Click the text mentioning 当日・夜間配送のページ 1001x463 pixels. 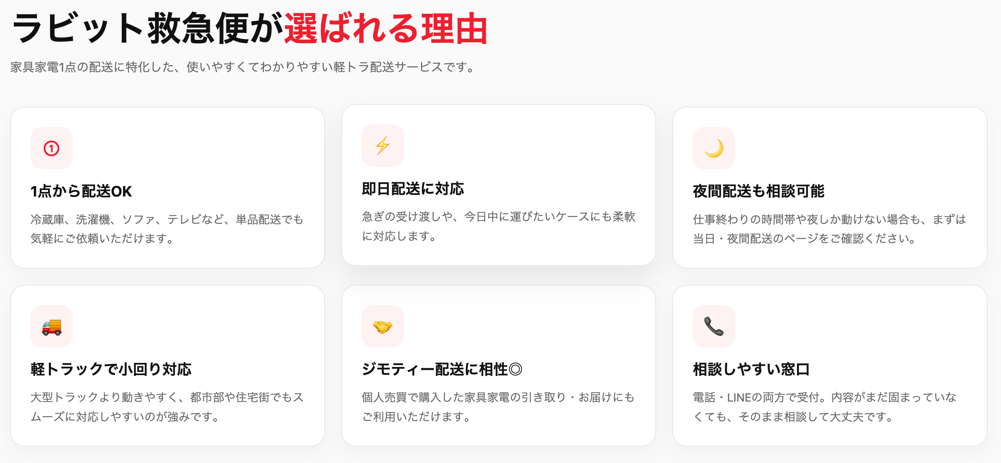tap(830, 229)
